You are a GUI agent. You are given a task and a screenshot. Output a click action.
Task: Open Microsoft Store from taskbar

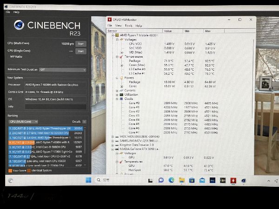192,180
